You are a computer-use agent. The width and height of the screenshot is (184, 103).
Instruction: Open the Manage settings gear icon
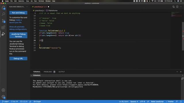pos(3,97)
